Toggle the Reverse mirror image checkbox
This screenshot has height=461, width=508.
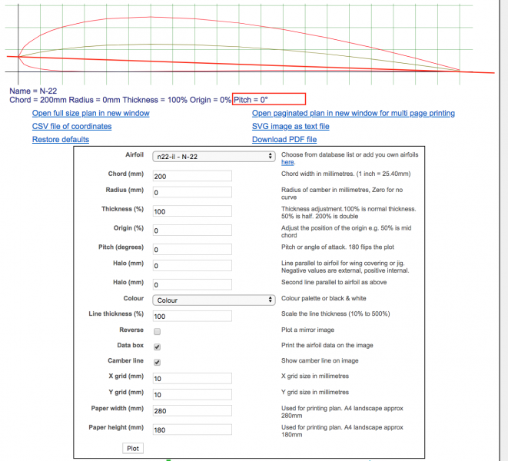click(158, 331)
